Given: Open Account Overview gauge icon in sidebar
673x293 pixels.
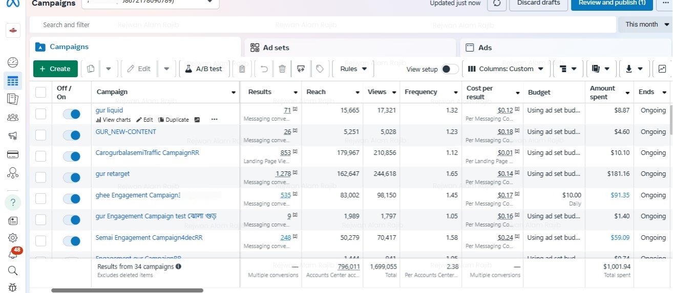Looking at the screenshot, I should (13, 62).
